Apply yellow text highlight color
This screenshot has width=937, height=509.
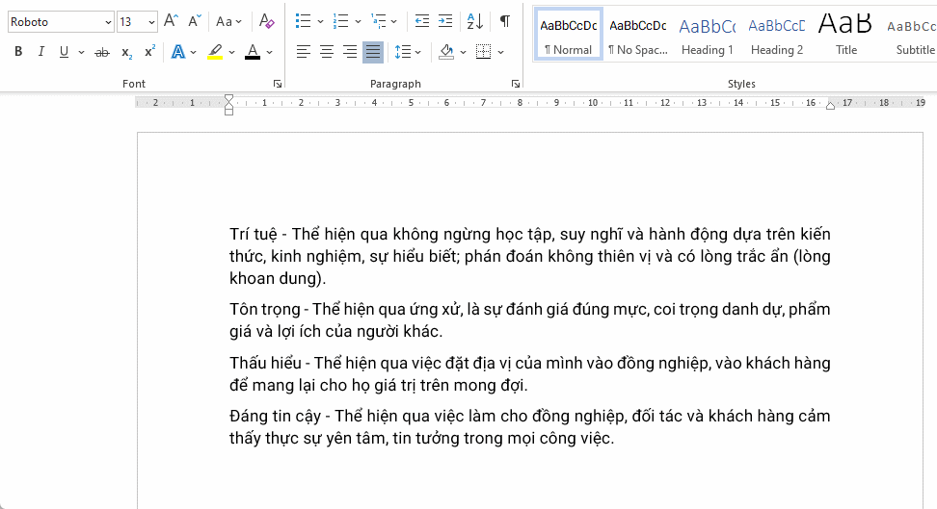point(215,52)
